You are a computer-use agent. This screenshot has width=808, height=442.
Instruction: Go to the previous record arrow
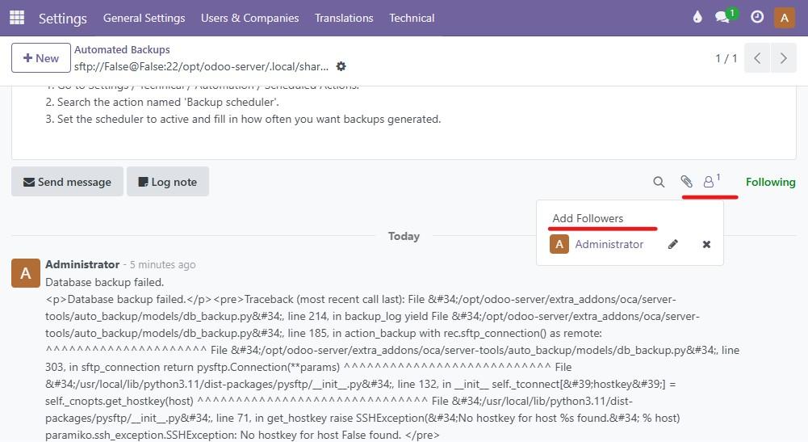click(757, 58)
